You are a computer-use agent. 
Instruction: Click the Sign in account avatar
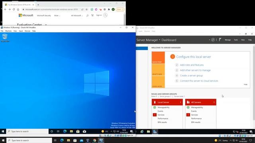tap(105, 15)
